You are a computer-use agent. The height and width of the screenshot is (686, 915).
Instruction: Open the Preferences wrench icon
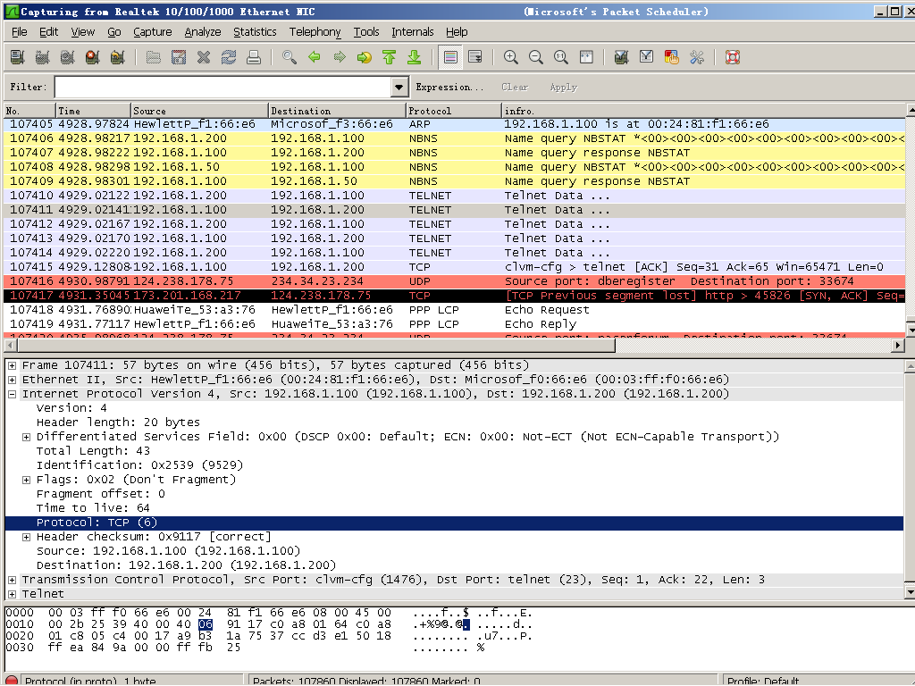(697, 57)
